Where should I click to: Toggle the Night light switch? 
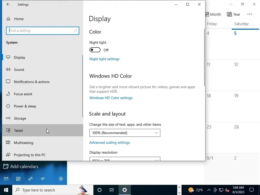pos(95,50)
